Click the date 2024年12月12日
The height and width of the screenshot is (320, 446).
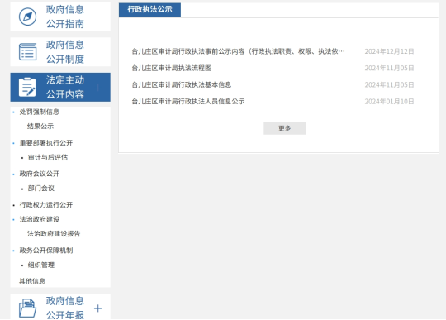[x=389, y=51]
